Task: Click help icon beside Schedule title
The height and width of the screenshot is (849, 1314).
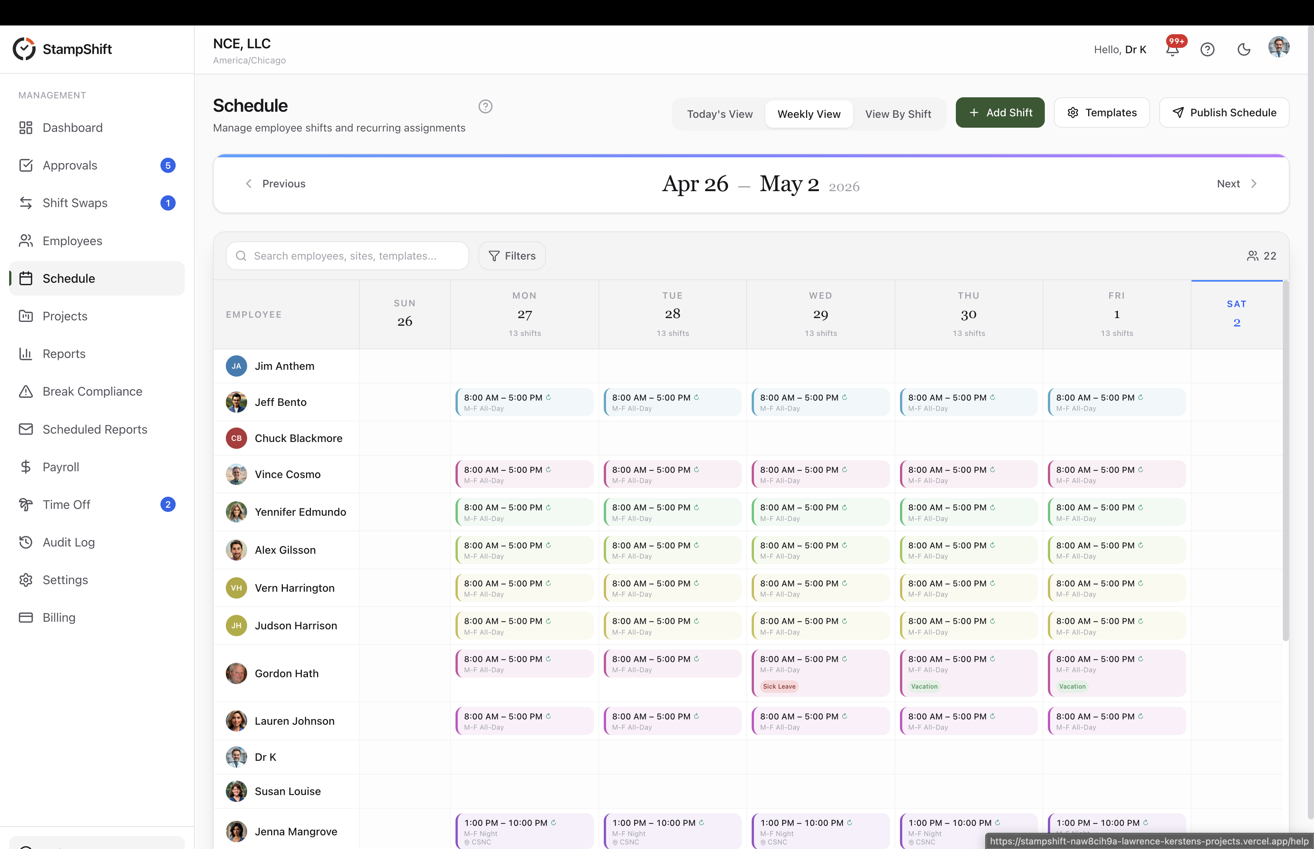Action: click(x=485, y=106)
